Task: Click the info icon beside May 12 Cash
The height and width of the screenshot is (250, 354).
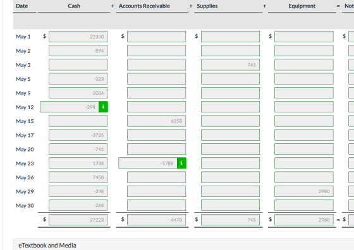Action: [103, 107]
